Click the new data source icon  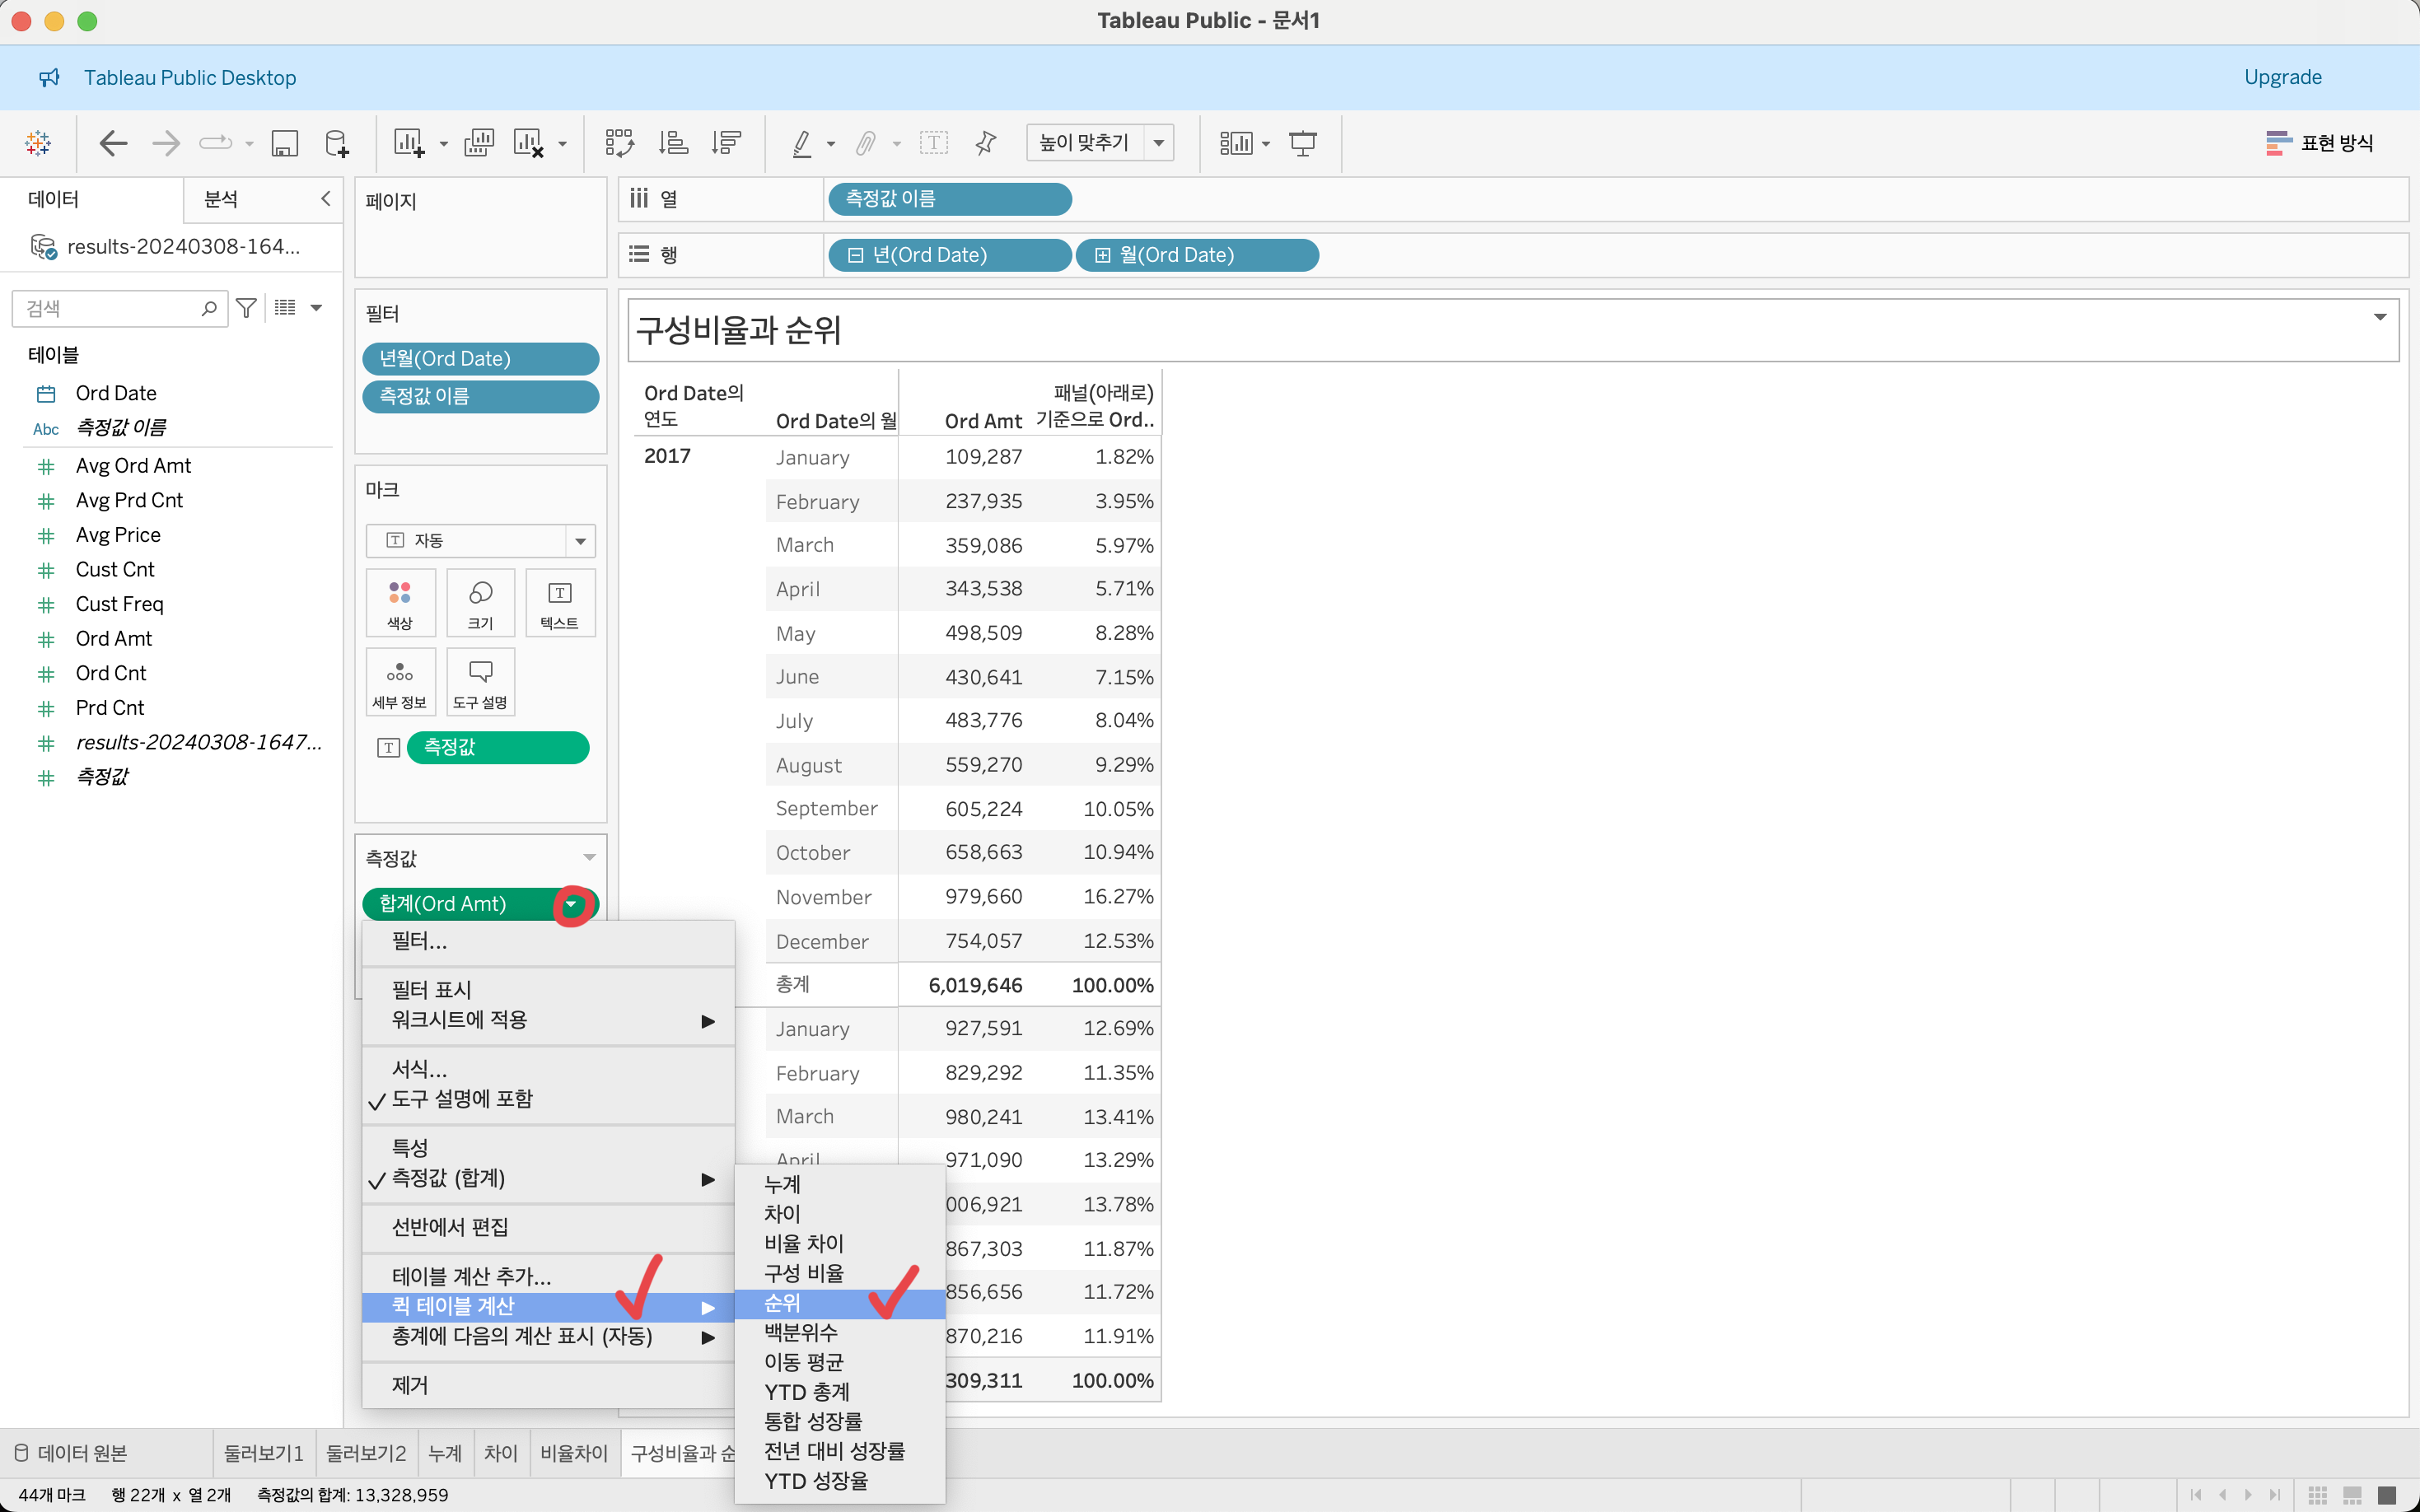point(337,143)
